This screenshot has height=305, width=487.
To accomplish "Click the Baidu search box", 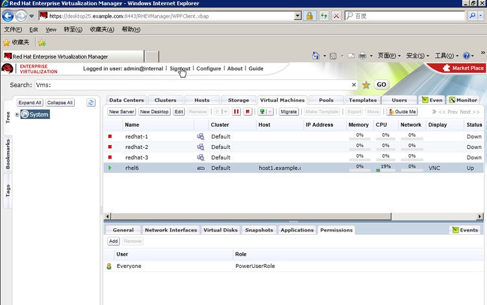I will (x=405, y=16).
